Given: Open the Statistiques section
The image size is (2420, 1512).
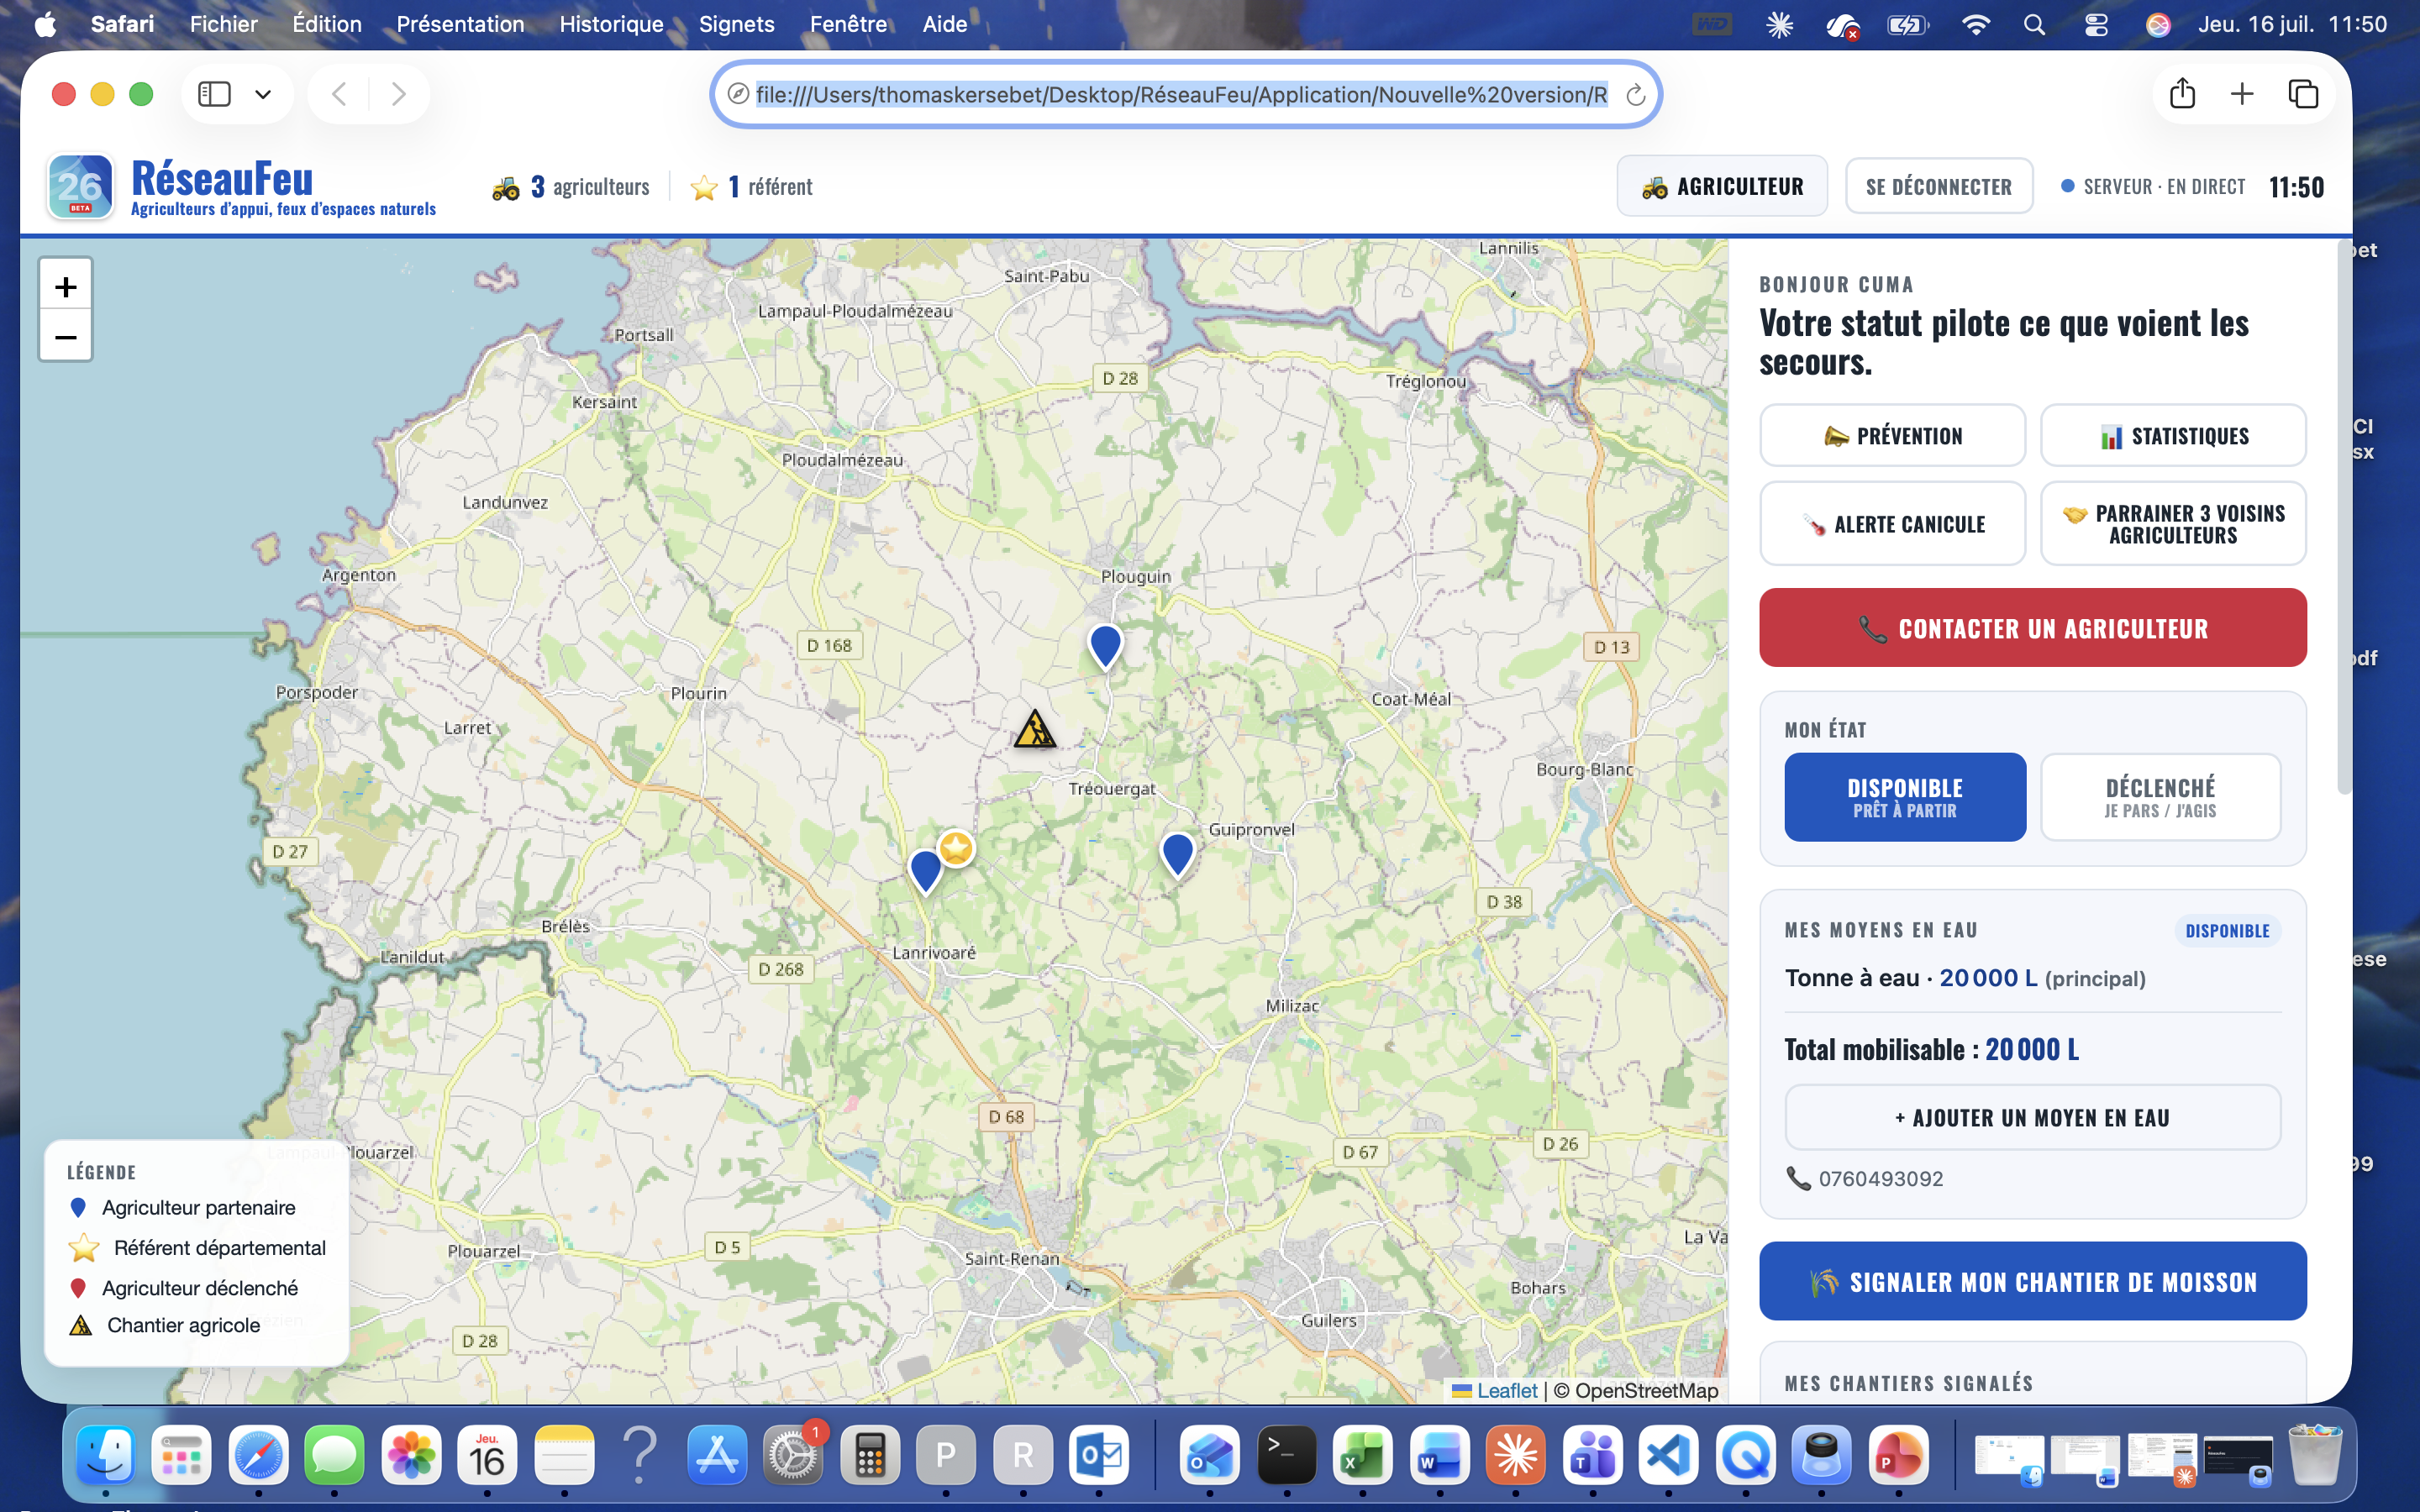Looking at the screenshot, I should [2173, 435].
